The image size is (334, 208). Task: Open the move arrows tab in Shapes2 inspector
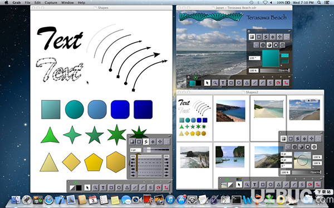[311, 139]
